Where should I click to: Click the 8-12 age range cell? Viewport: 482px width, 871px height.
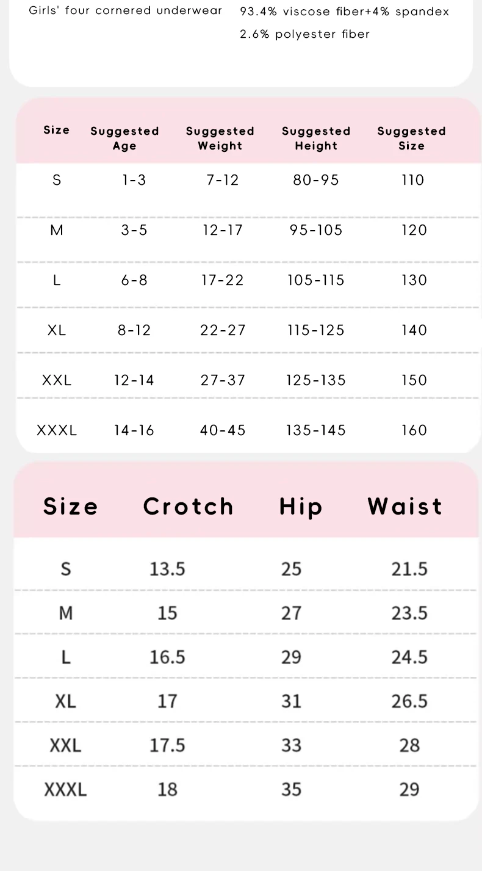134,330
